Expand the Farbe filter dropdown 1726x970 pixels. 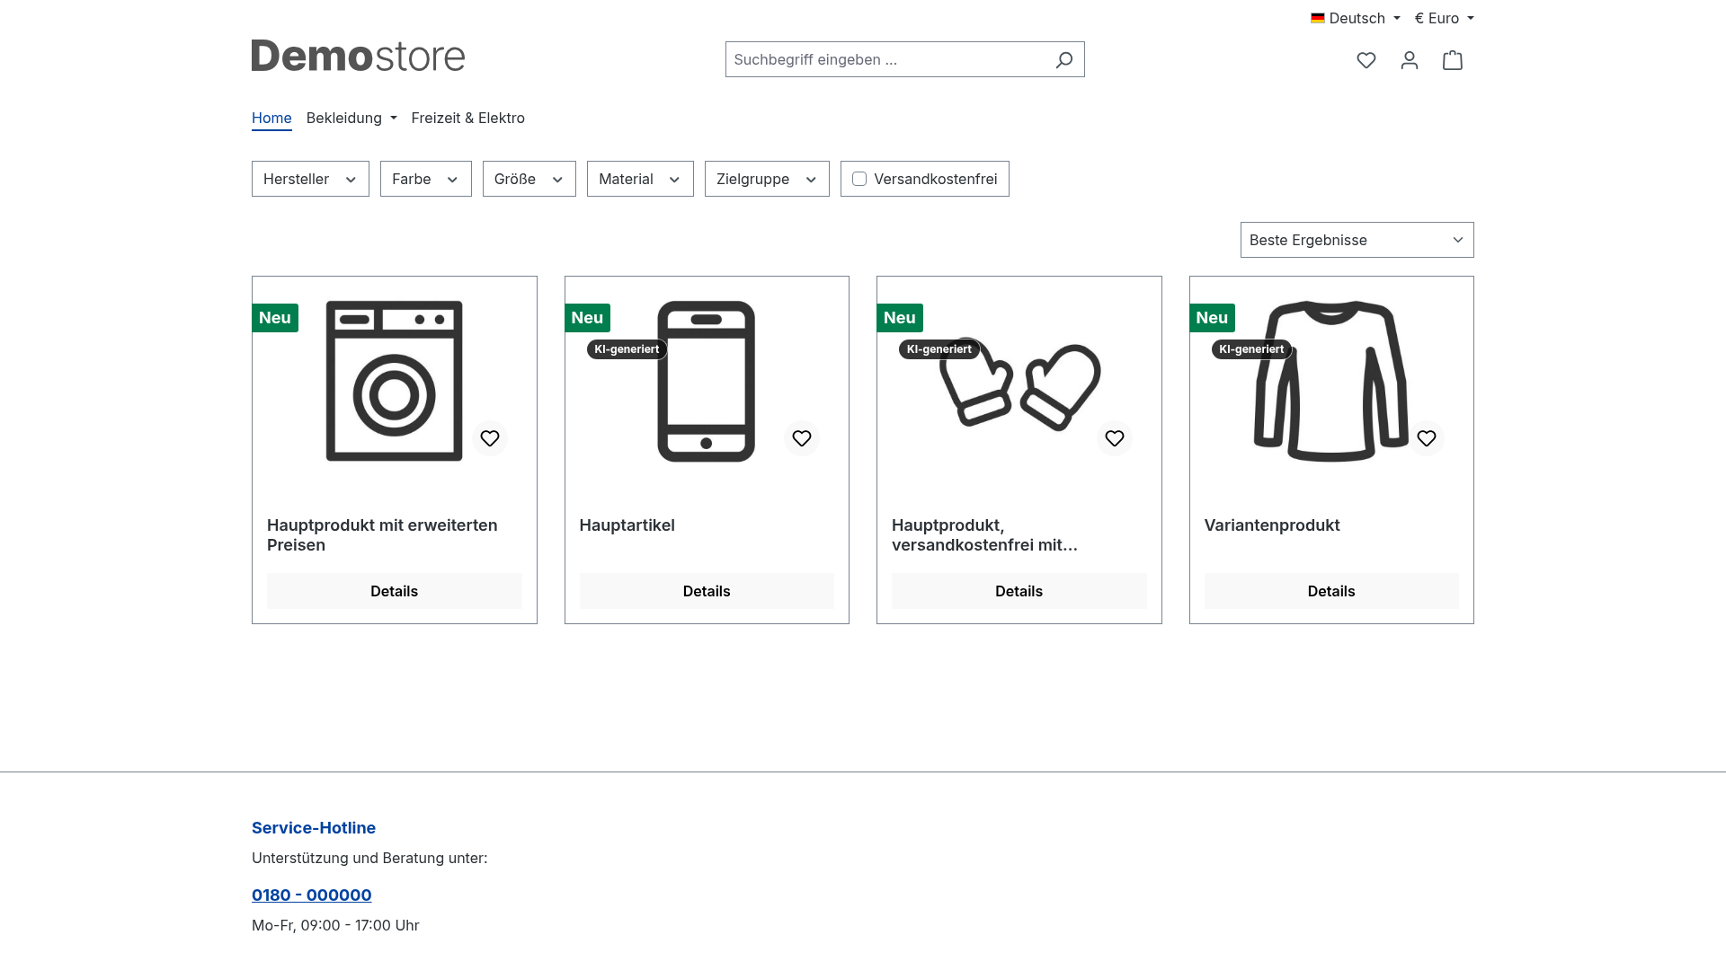(426, 179)
